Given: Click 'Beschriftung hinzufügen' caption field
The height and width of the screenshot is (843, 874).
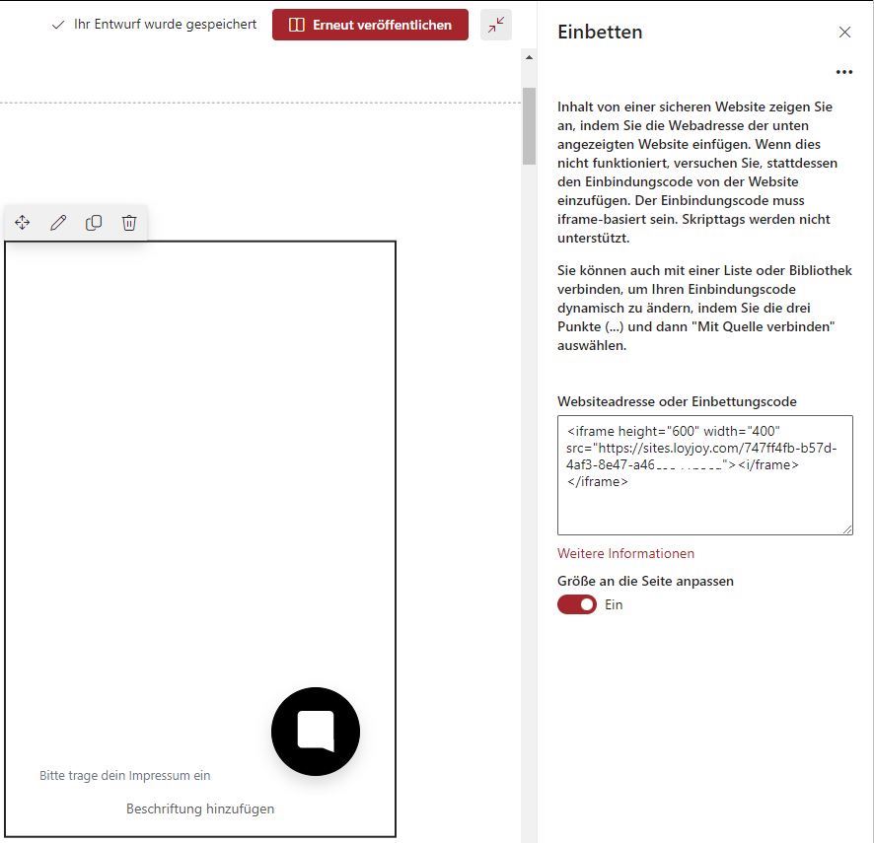Looking at the screenshot, I should pos(200,808).
